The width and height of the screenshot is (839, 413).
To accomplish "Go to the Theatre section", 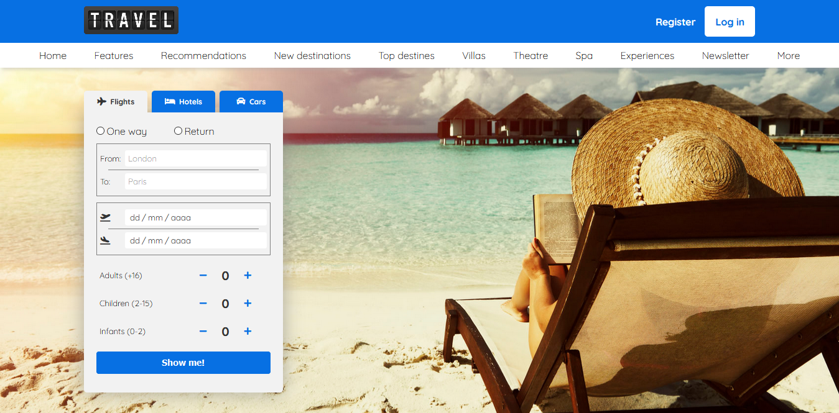I will pos(531,55).
